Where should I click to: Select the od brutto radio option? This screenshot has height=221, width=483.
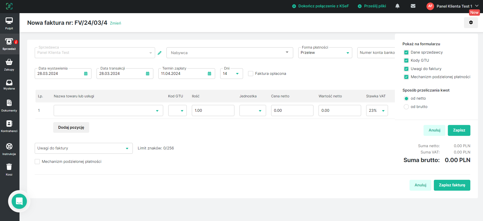point(406,107)
